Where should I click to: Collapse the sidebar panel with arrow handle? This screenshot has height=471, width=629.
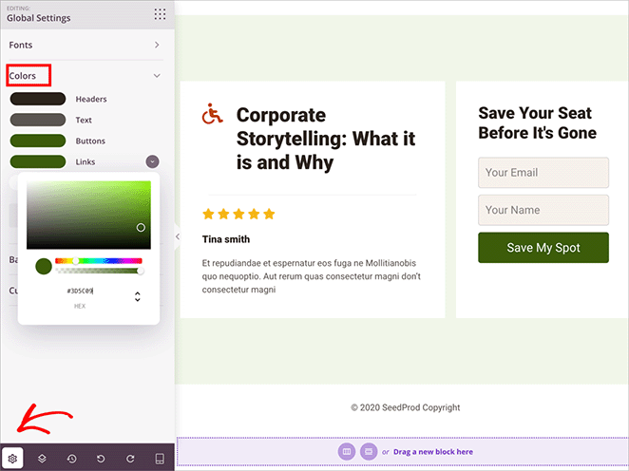pyautogui.click(x=178, y=235)
